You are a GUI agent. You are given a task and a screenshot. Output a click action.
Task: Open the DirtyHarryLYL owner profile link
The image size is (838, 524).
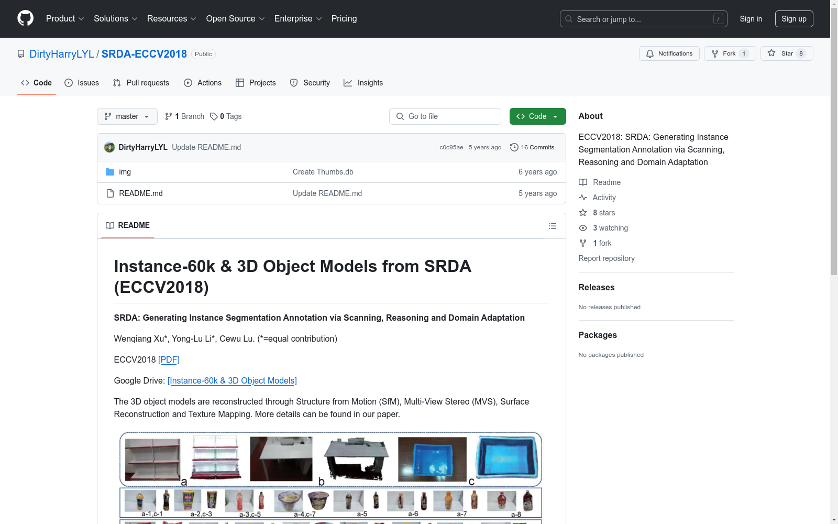(x=62, y=54)
